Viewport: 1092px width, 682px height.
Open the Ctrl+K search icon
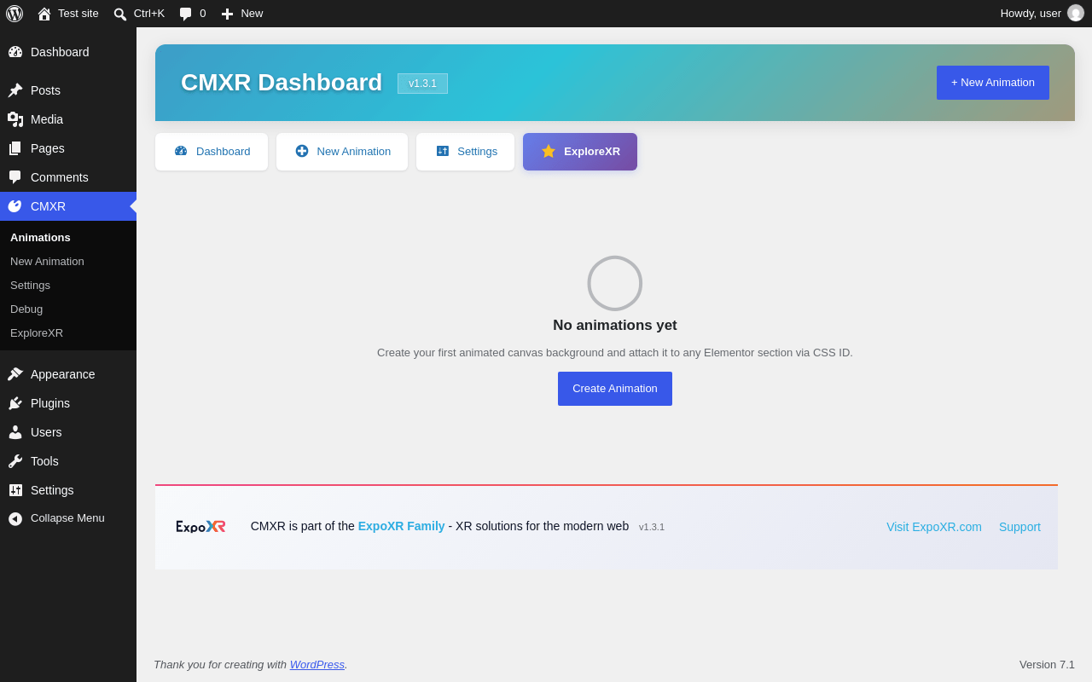coord(120,14)
